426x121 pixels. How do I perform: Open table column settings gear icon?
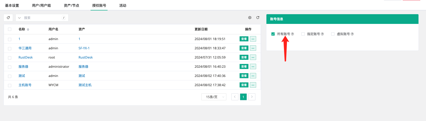tap(250, 18)
